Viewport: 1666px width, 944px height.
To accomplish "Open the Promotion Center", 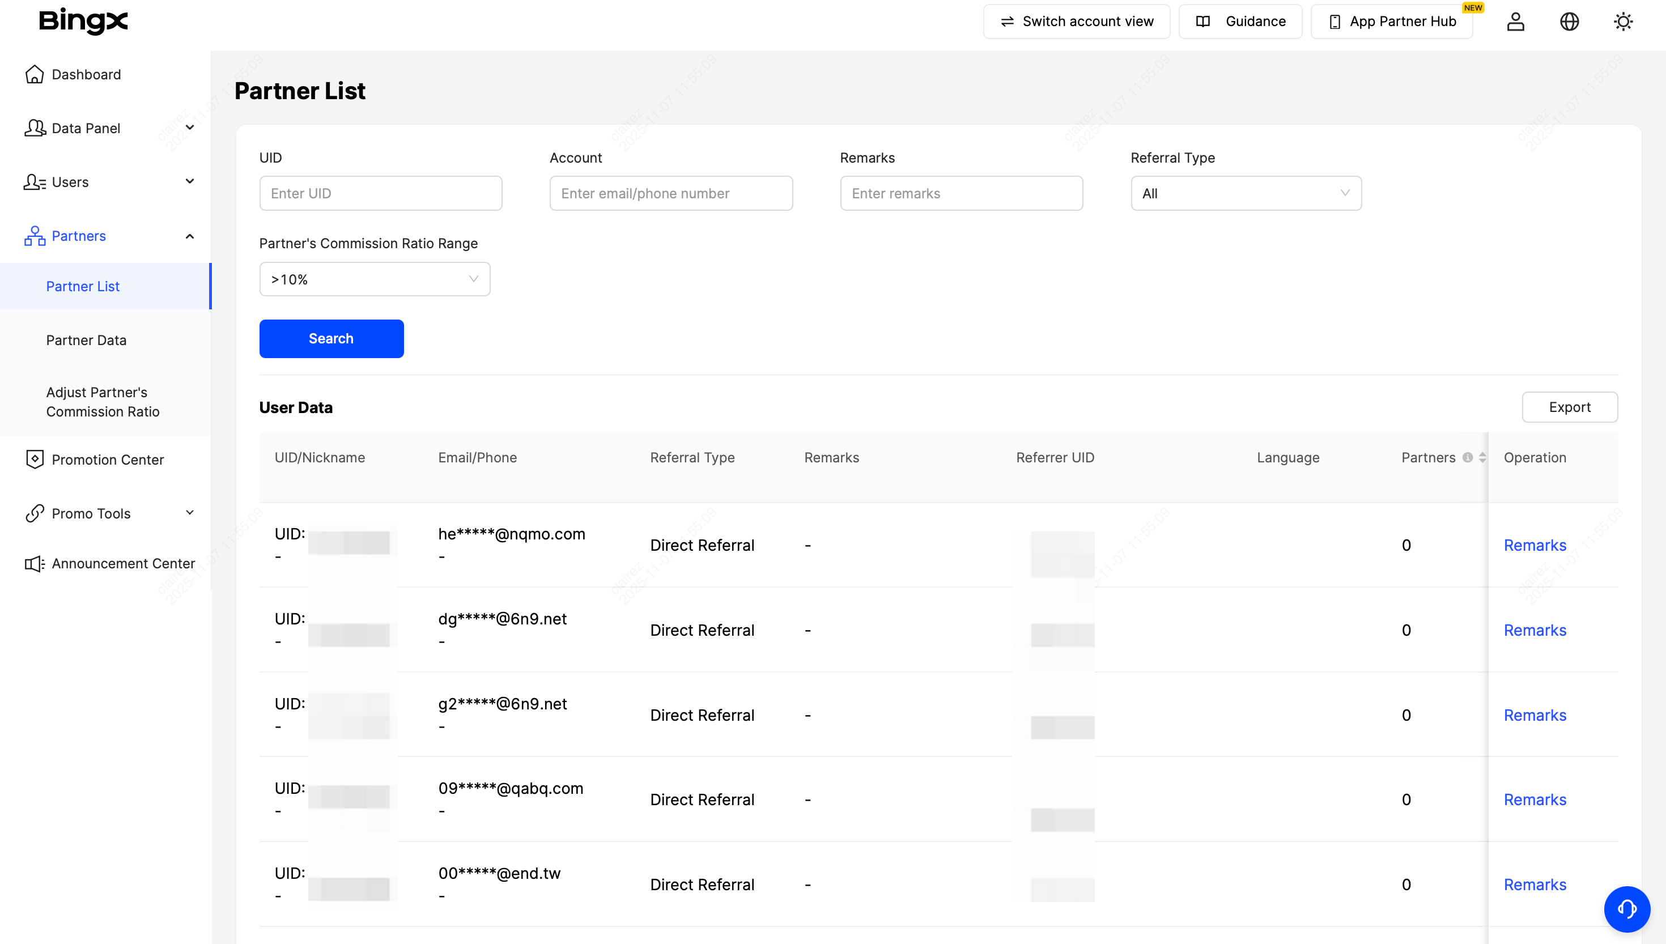I will pyautogui.click(x=107, y=460).
